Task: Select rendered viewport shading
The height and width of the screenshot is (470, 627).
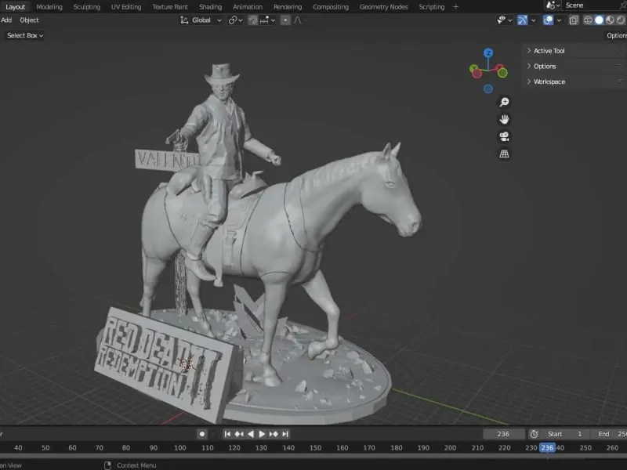Action: click(x=621, y=20)
